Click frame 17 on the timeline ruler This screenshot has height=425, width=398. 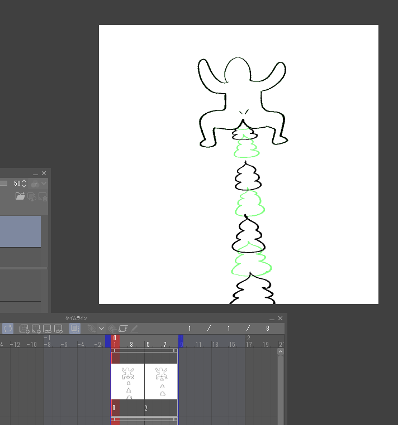tap(249, 345)
